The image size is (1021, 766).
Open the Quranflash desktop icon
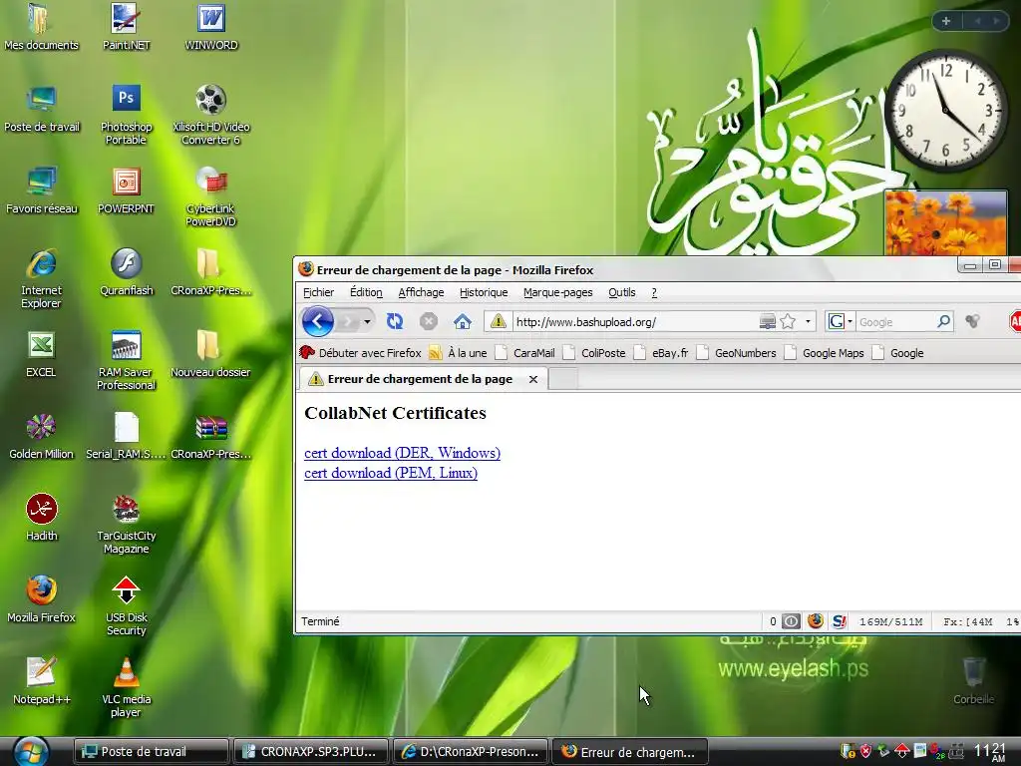[x=126, y=273]
